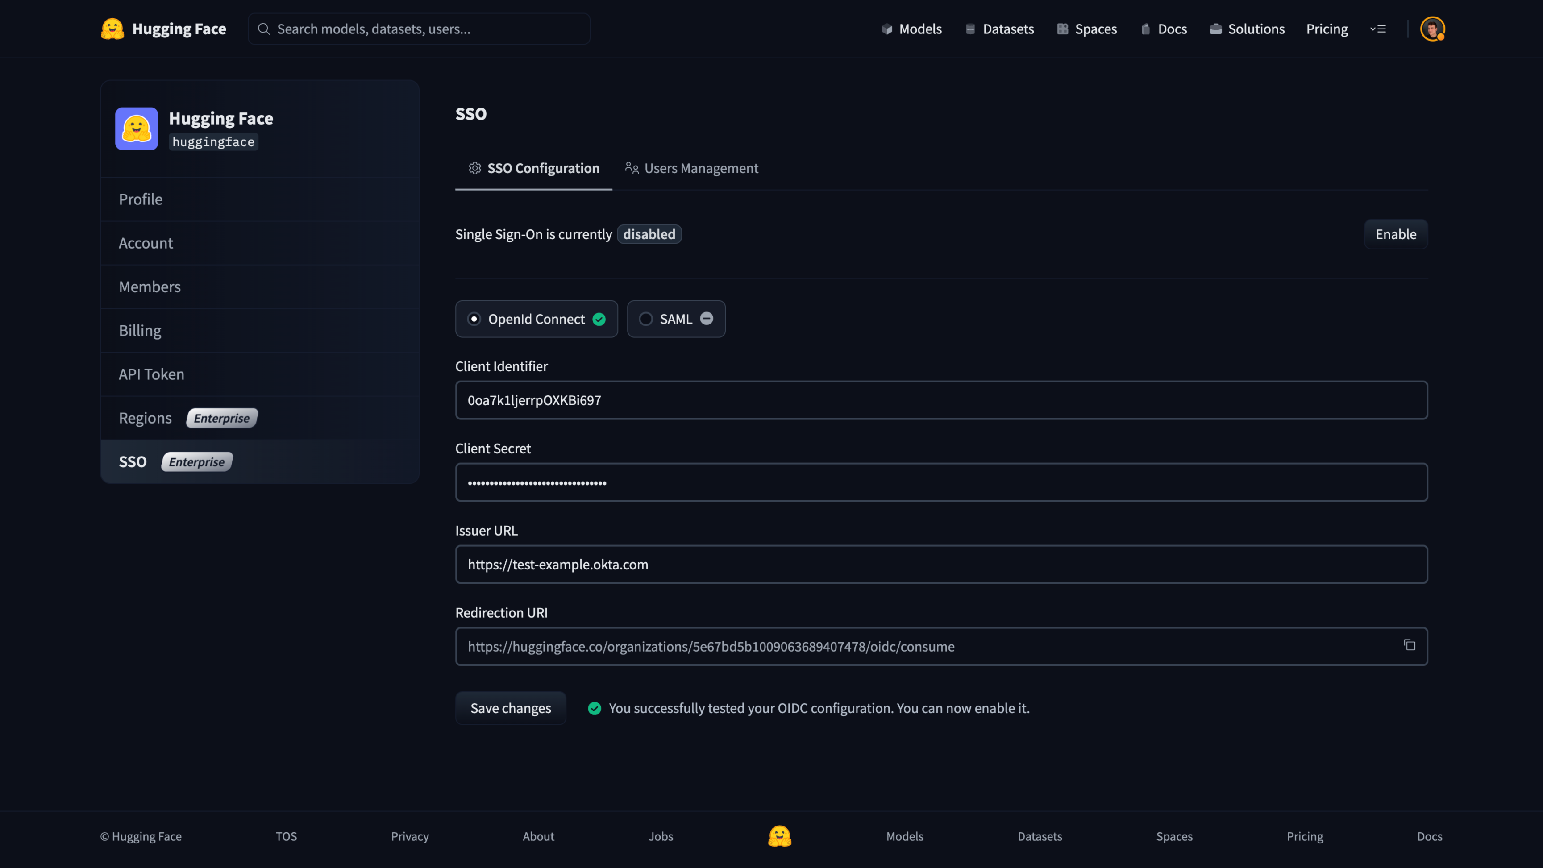The height and width of the screenshot is (868, 1543).
Task: Open Billing in the sidebar
Action: pyautogui.click(x=140, y=331)
